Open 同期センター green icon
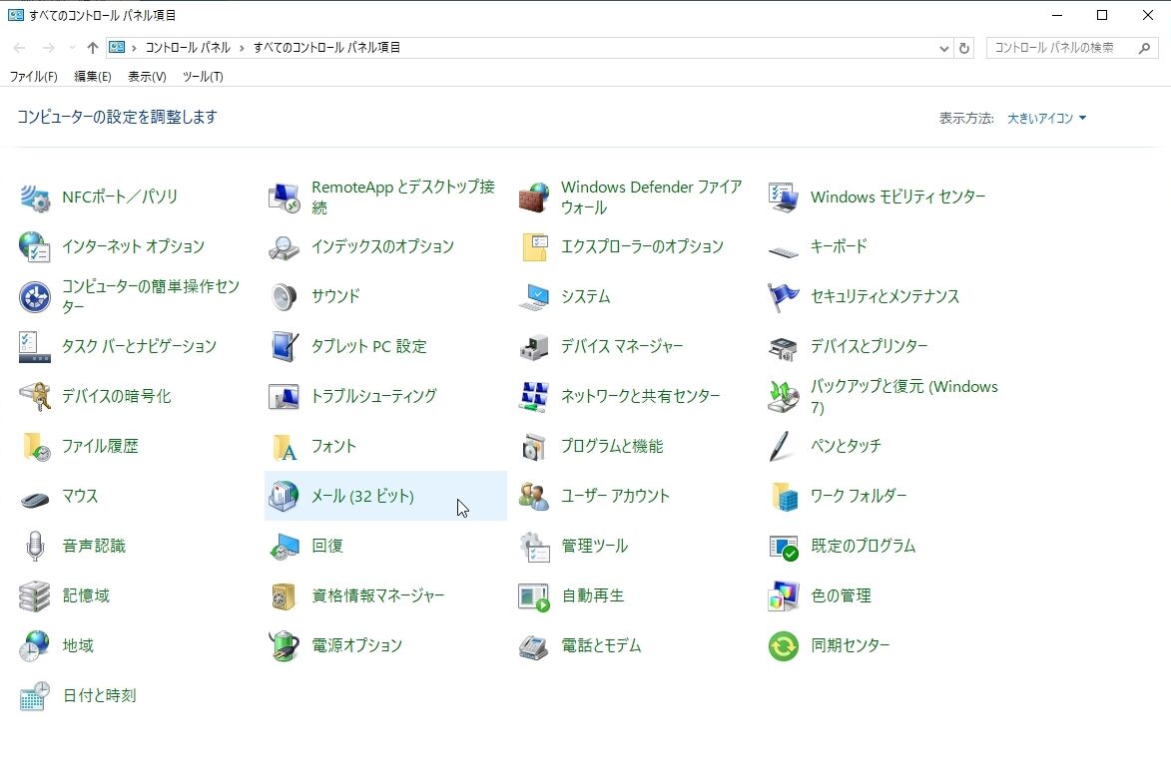 [783, 646]
